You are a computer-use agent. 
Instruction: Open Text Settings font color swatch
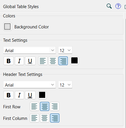coord(74,61)
